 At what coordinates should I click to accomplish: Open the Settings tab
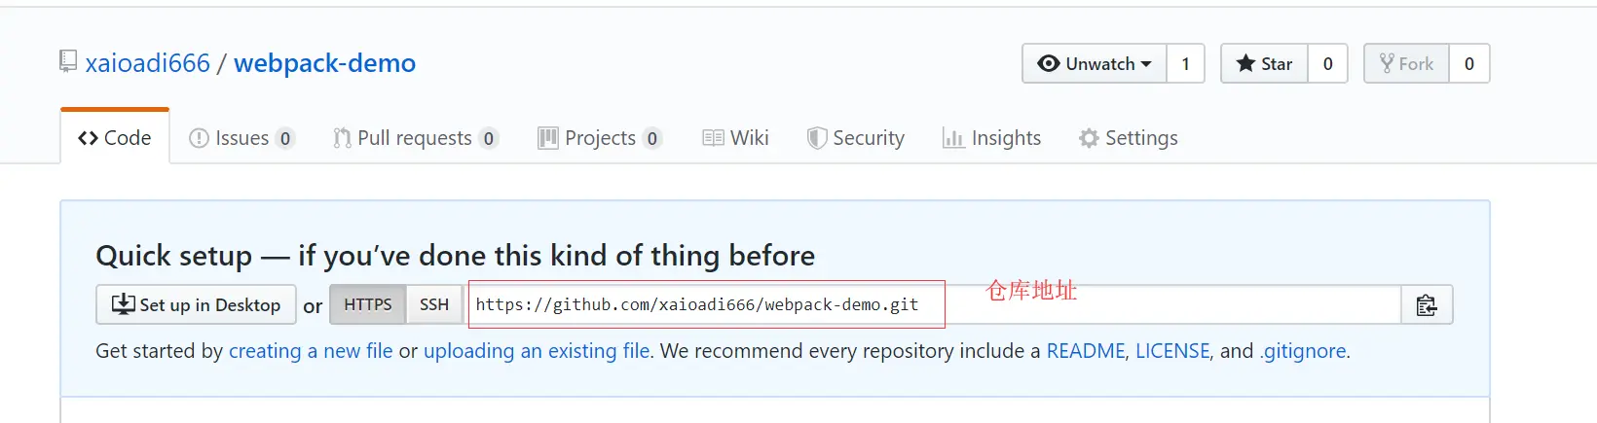1129,138
